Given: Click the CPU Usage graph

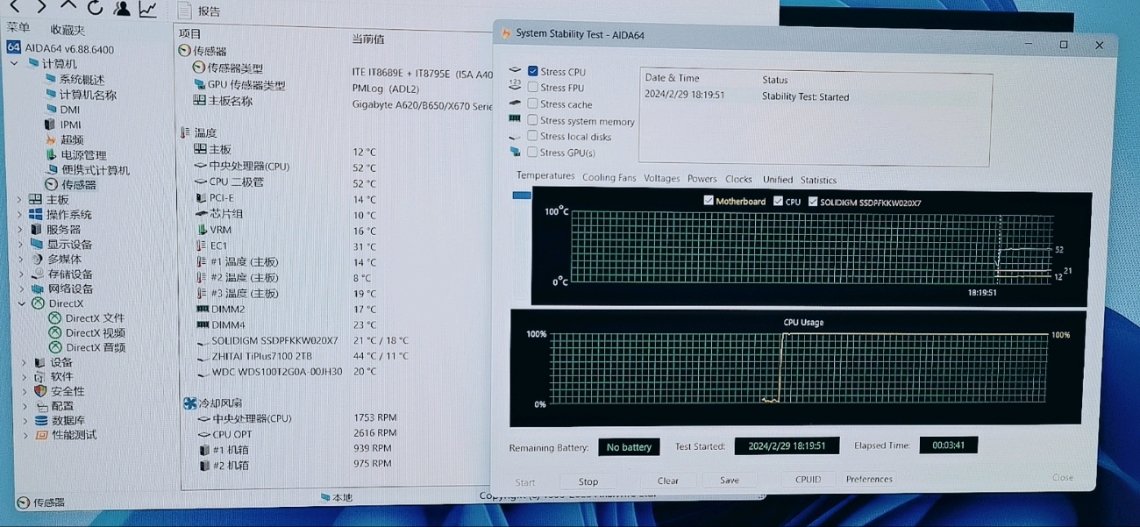Looking at the screenshot, I should coord(798,367).
